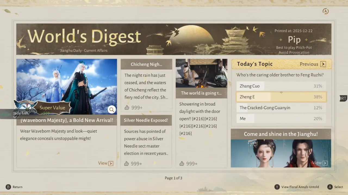Thumbs-up the showering in daylight post
The width and height of the screenshot is (348, 195).
[182, 164]
